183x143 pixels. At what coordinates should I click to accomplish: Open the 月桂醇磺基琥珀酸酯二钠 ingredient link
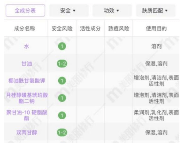pyautogui.click(x=27, y=98)
